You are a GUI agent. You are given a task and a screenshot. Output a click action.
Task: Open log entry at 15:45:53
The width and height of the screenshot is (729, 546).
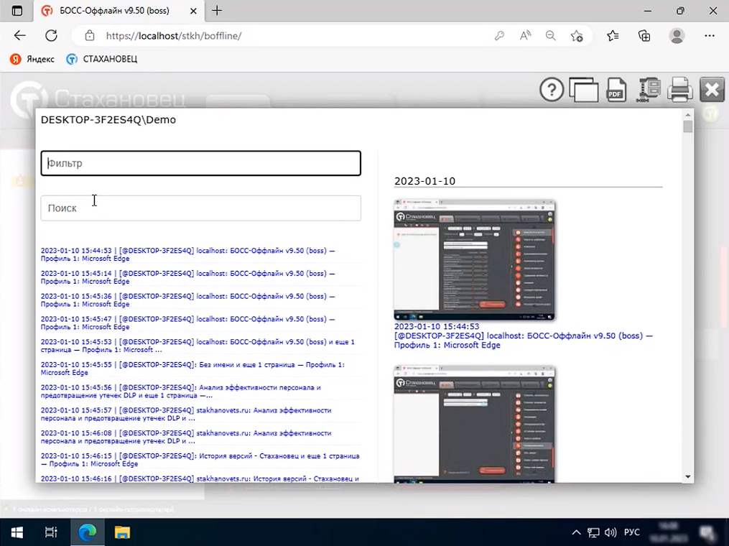(198, 346)
